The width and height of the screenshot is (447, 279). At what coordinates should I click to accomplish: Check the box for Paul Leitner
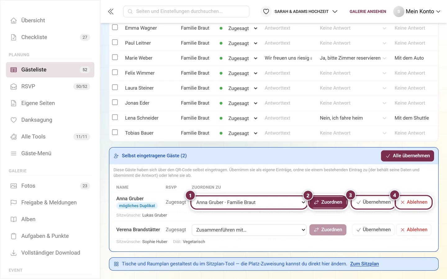tap(115, 42)
